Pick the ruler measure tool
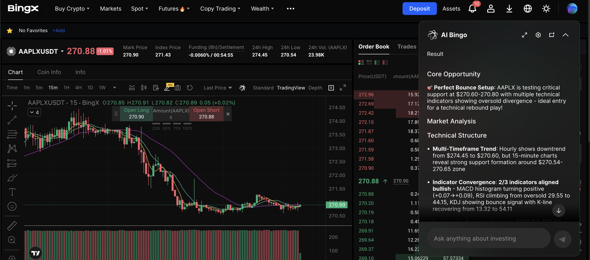This screenshot has width=590, height=260. point(12,226)
